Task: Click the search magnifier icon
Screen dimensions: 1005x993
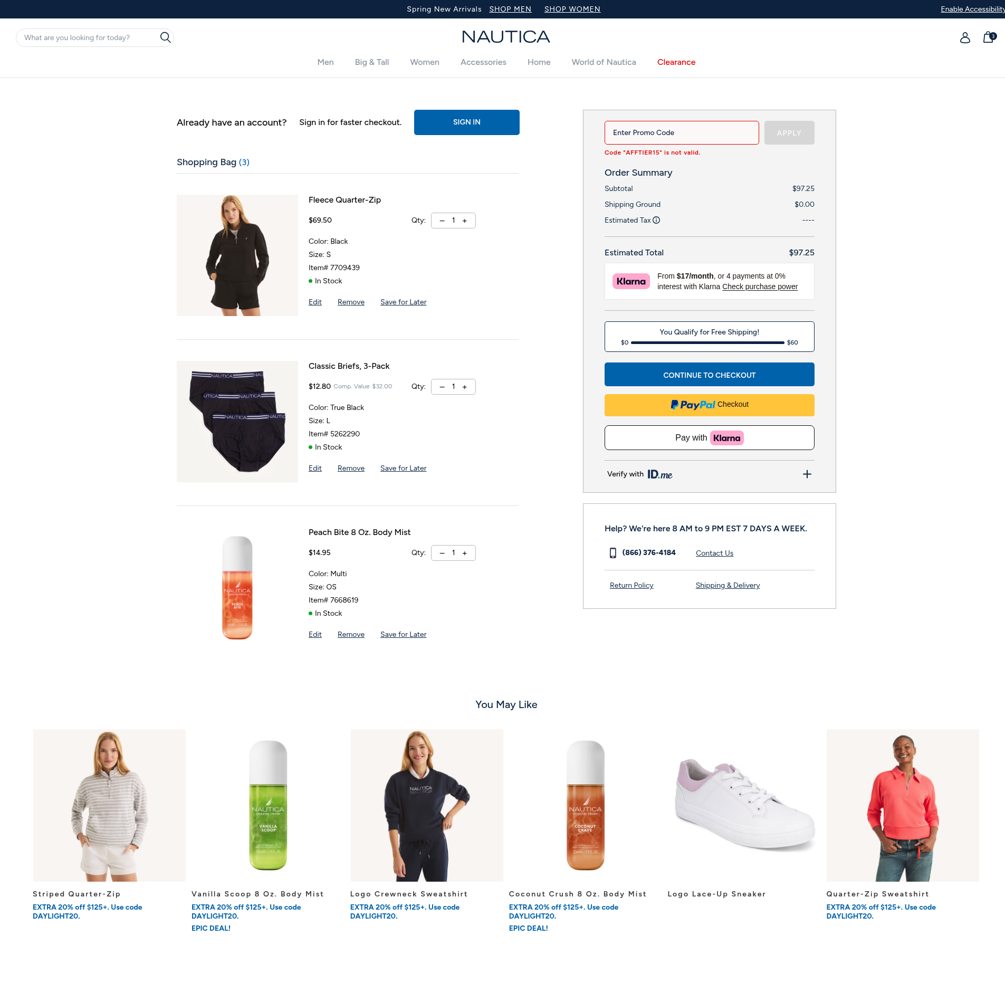Action: pyautogui.click(x=165, y=37)
